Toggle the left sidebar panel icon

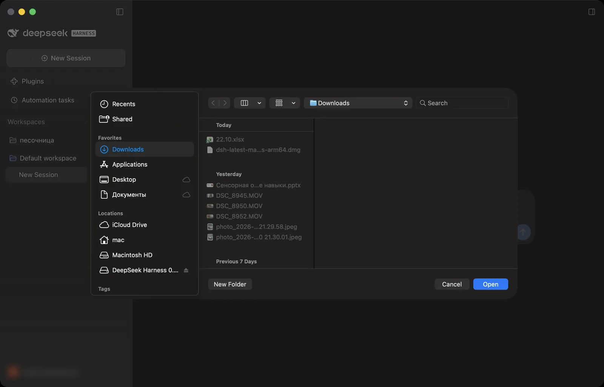click(120, 12)
